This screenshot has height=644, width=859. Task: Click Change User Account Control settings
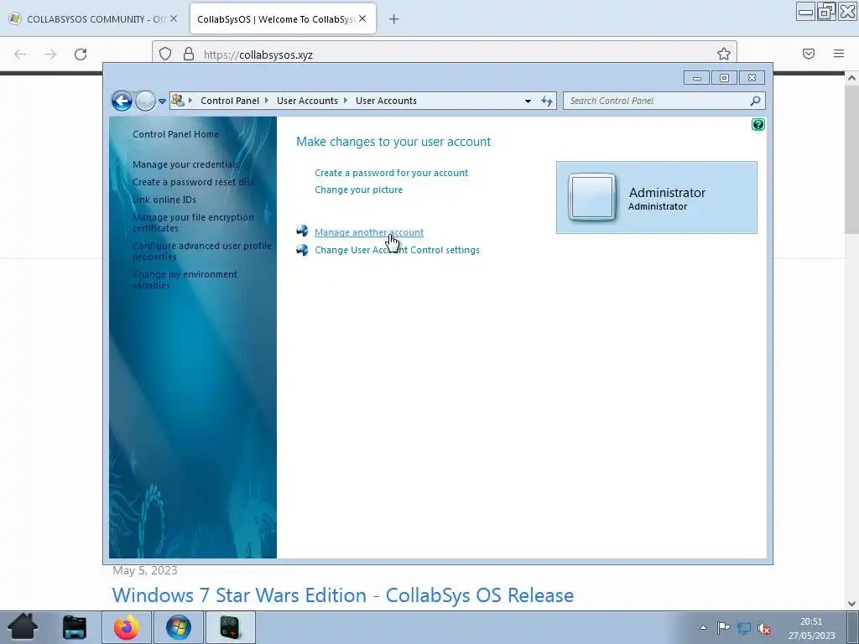click(x=397, y=250)
